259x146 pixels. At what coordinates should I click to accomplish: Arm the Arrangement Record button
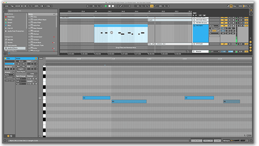pyautogui.click(x=113, y=6)
